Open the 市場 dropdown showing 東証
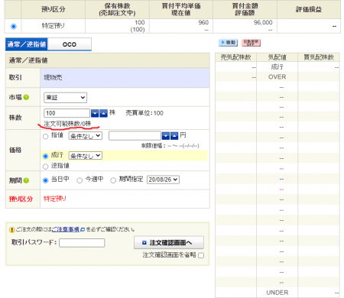344x298 pixels. click(x=65, y=98)
